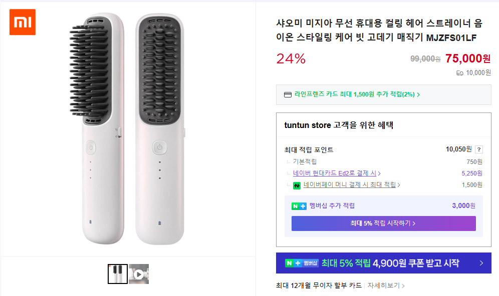Play the product video thumbnail

pos(139,274)
